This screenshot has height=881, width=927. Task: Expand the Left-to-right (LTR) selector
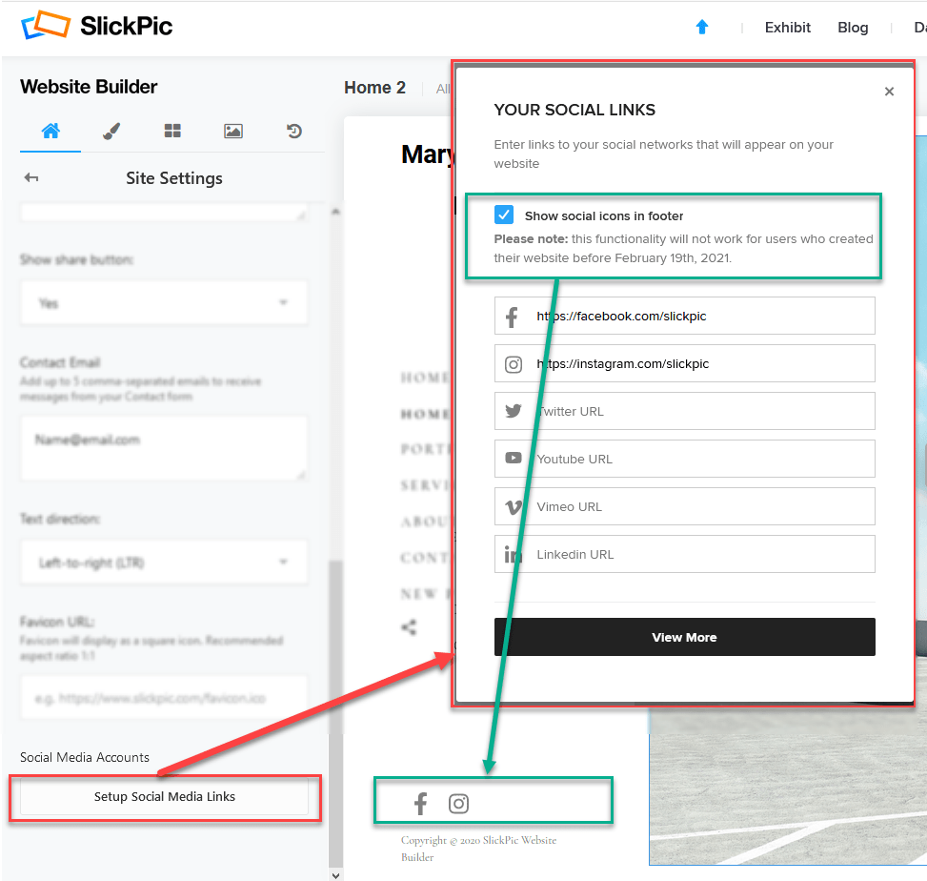tap(164, 563)
